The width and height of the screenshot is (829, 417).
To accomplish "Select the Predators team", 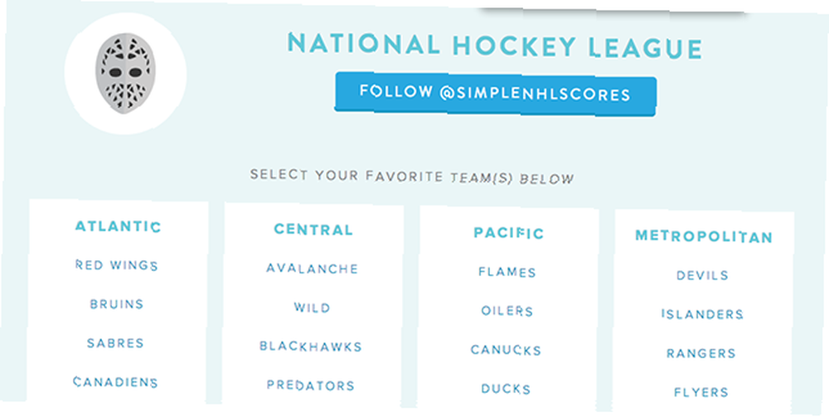I will point(310,385).
